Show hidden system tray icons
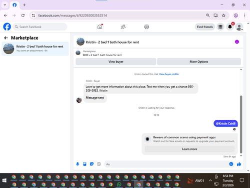 pos(210,180)
